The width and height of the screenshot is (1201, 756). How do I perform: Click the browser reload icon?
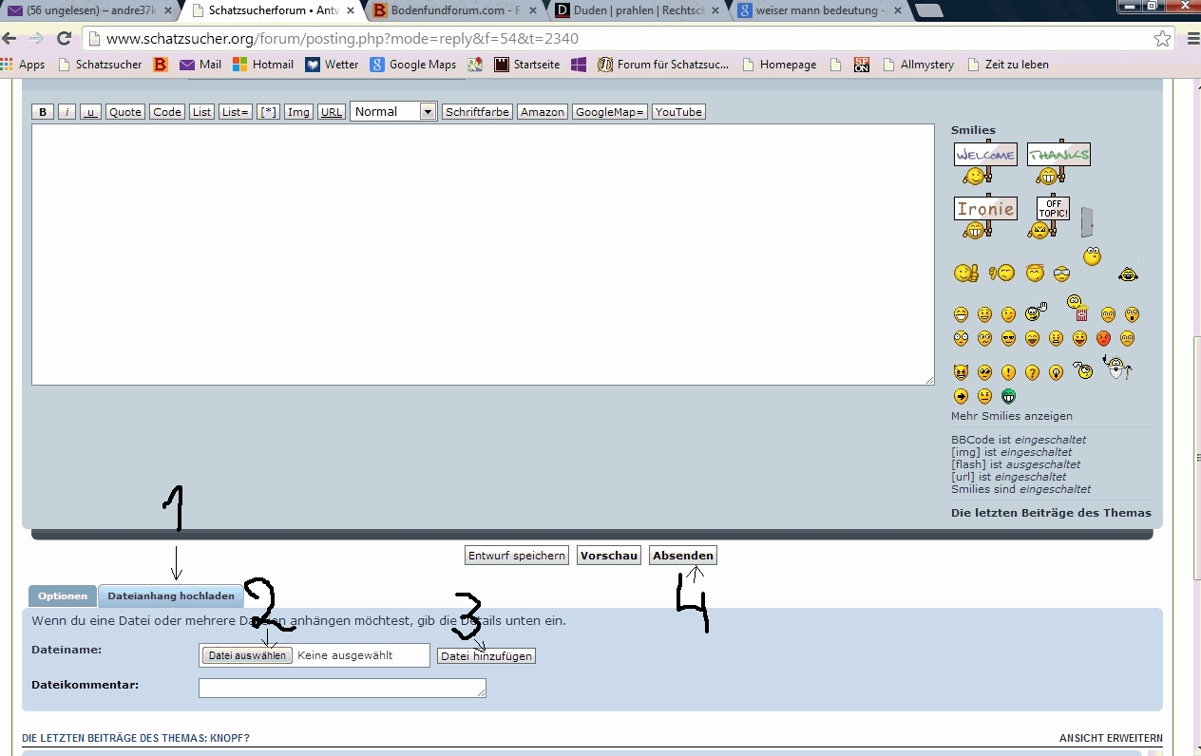click(65, 39)
